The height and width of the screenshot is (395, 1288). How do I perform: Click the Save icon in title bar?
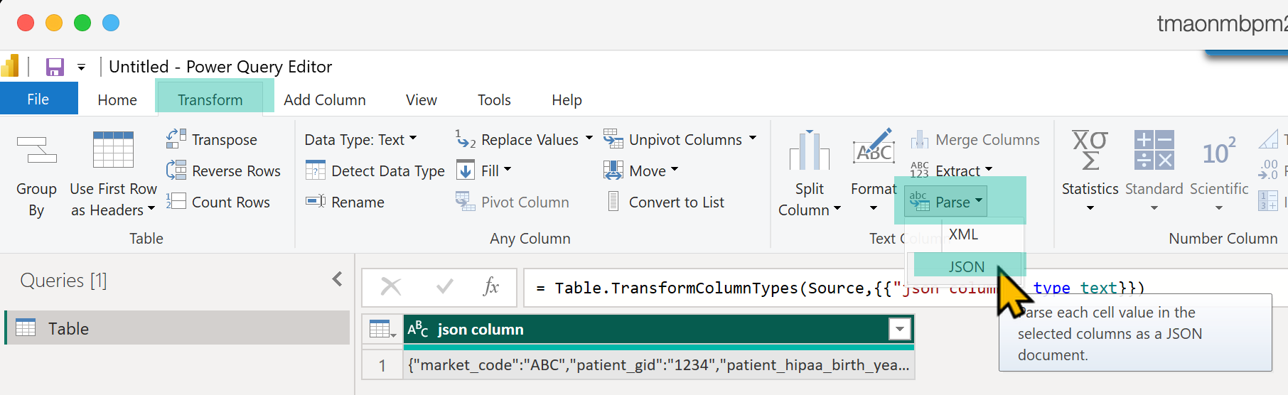coord(55,67)
